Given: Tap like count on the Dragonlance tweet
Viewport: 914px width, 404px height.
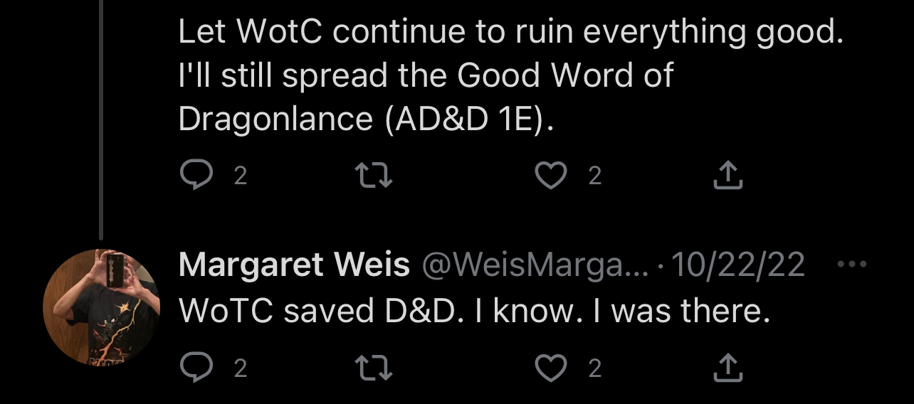Looking at the screenshot, I should pyautogui.click(x=595, y=176).
